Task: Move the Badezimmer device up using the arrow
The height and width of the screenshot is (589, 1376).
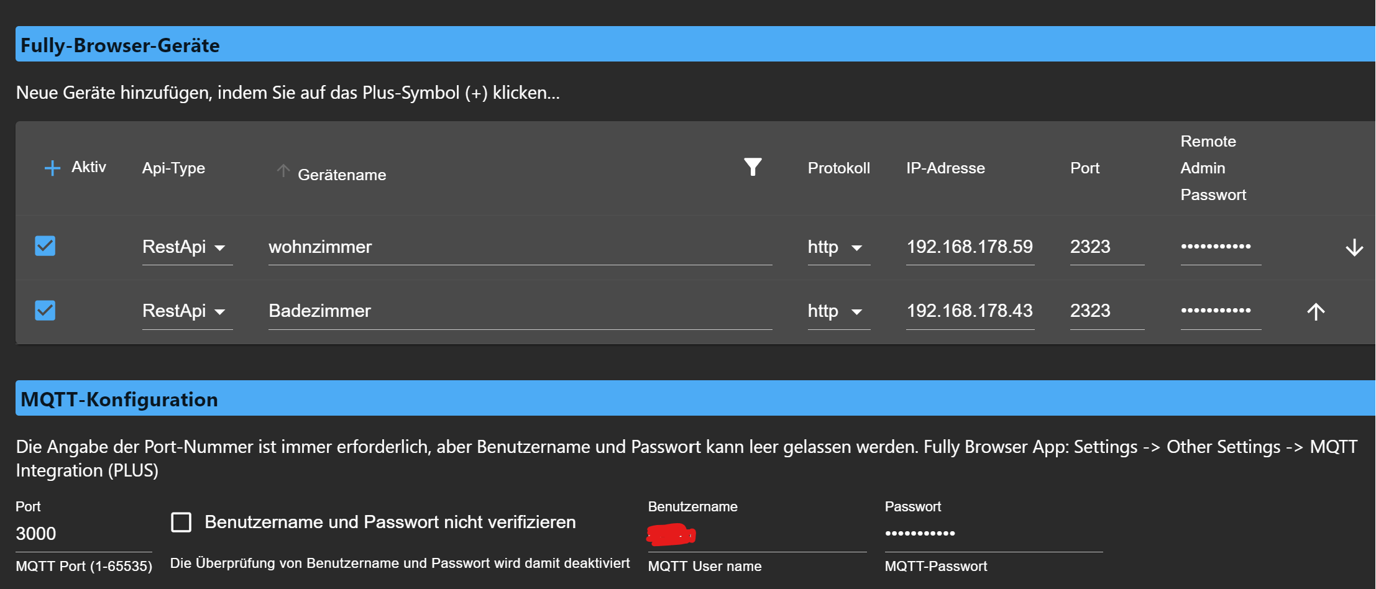Action: (1316, 311)
